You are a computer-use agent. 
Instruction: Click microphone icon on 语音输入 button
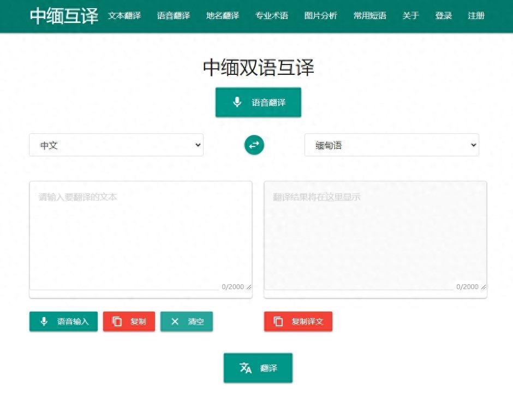pyautogui.click(x=44, y=321)
